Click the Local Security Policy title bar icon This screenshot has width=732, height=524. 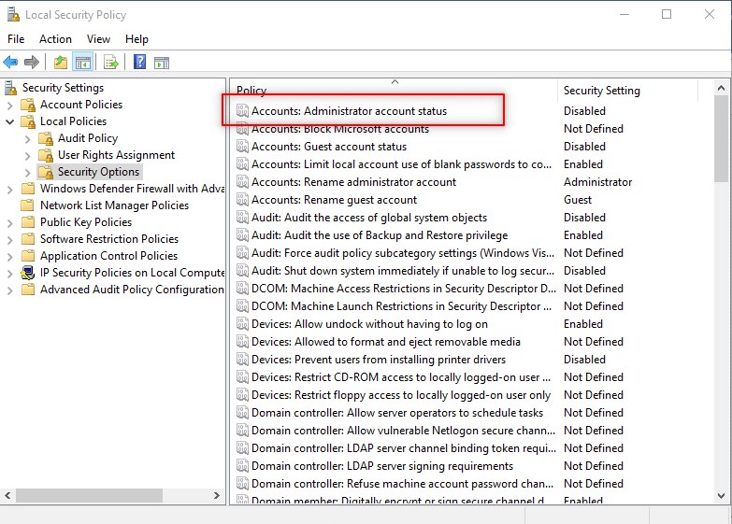pyautogui.click(x=13, y=14)
